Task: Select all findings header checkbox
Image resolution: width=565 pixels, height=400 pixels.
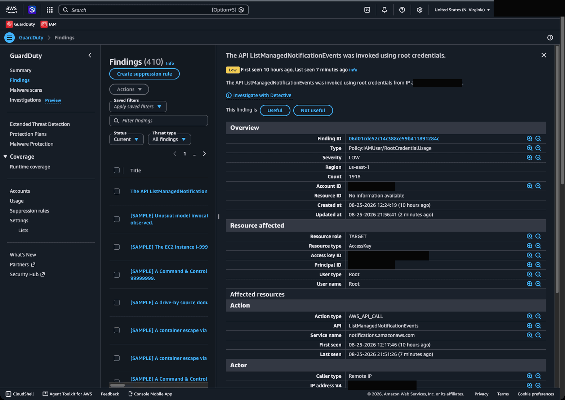Action: [x=117, y=170]
